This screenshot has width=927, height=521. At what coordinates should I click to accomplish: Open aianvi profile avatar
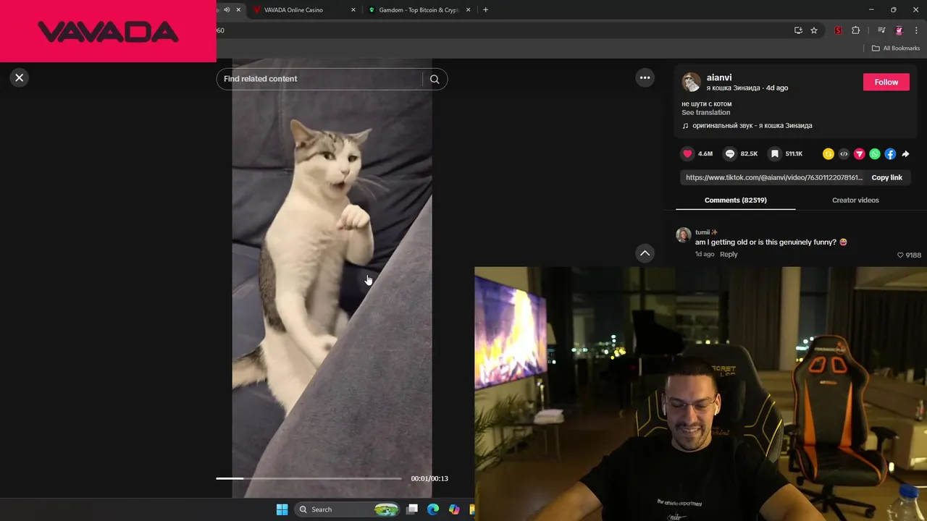[x=692, y=82]
